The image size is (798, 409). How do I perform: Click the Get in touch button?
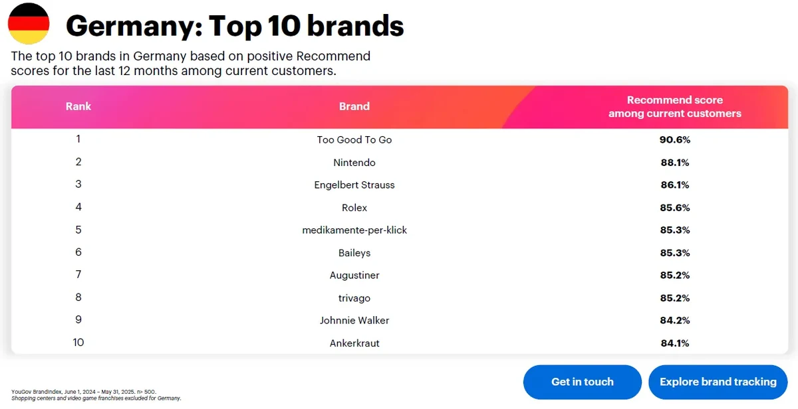pyautogui.click(x=583, y=382)
